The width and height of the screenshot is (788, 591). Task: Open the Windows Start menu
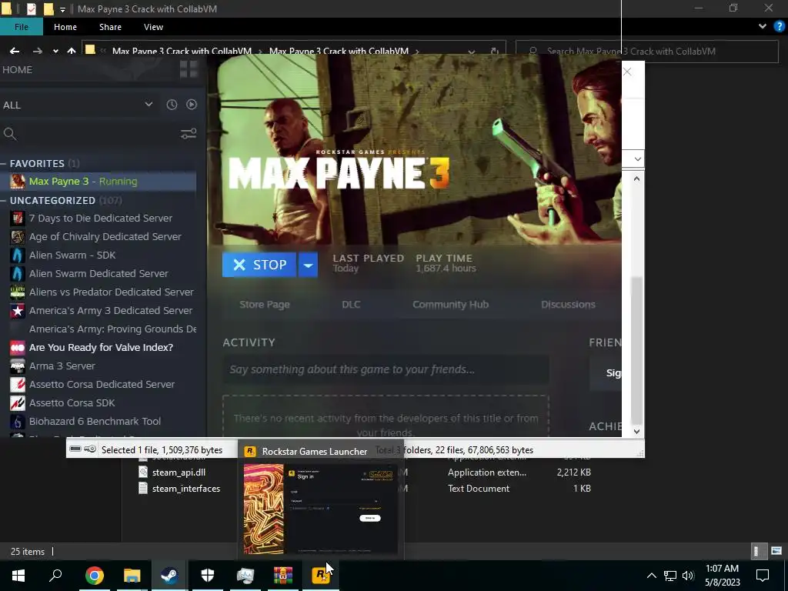tap(18, 576)
